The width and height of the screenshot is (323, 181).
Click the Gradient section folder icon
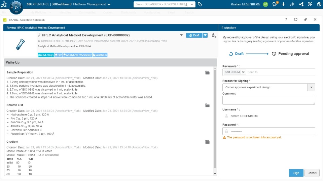point(208,142)
